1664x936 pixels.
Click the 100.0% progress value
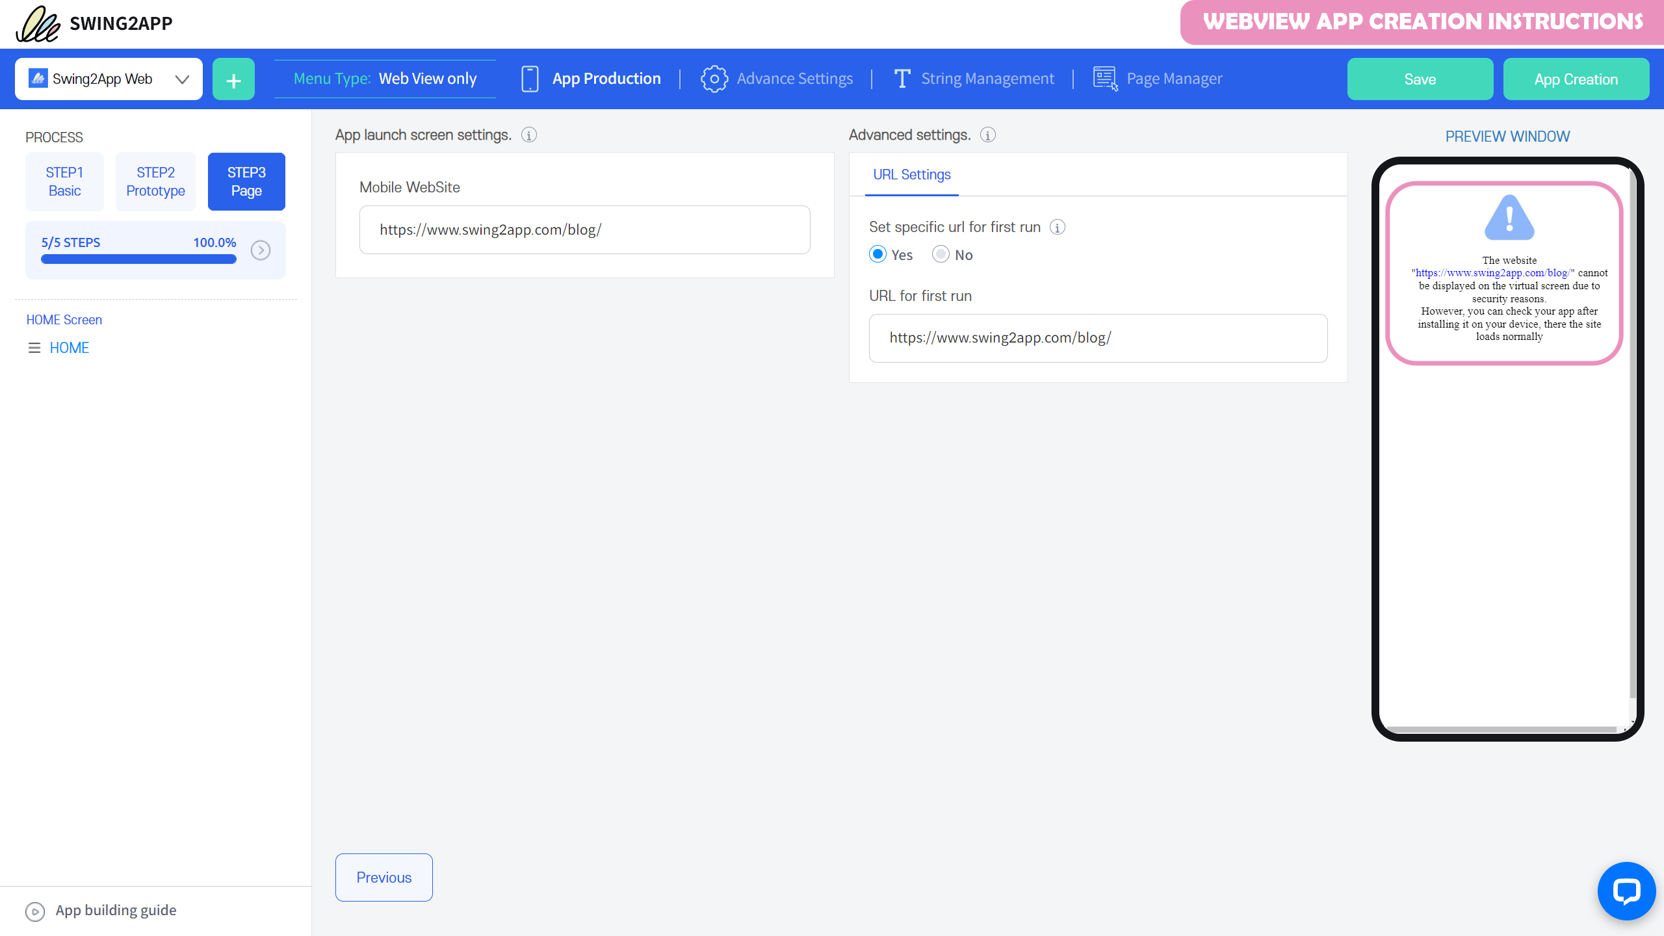click(x=214, y=242)
